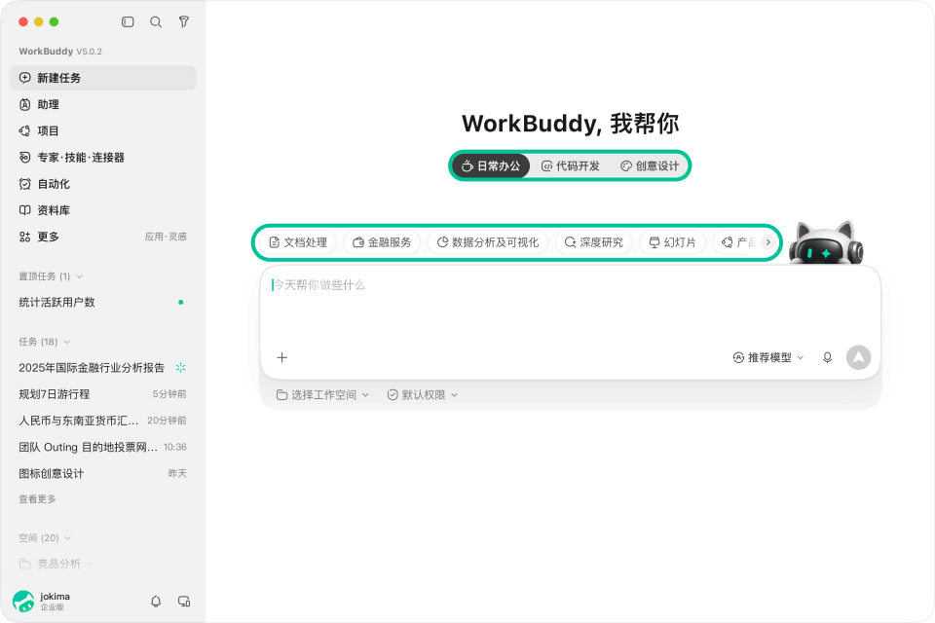Collapse the 置顶任务 (1) section
This screenshot has width=935, height=623.
point(50,276)
